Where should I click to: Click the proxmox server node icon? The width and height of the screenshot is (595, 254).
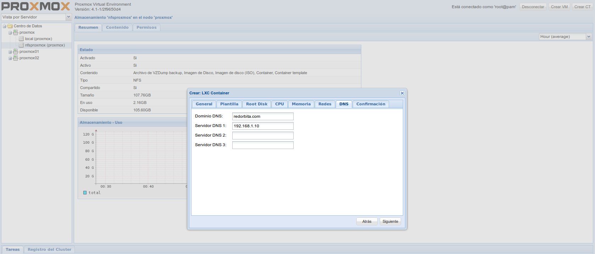[x=16, y=33]
